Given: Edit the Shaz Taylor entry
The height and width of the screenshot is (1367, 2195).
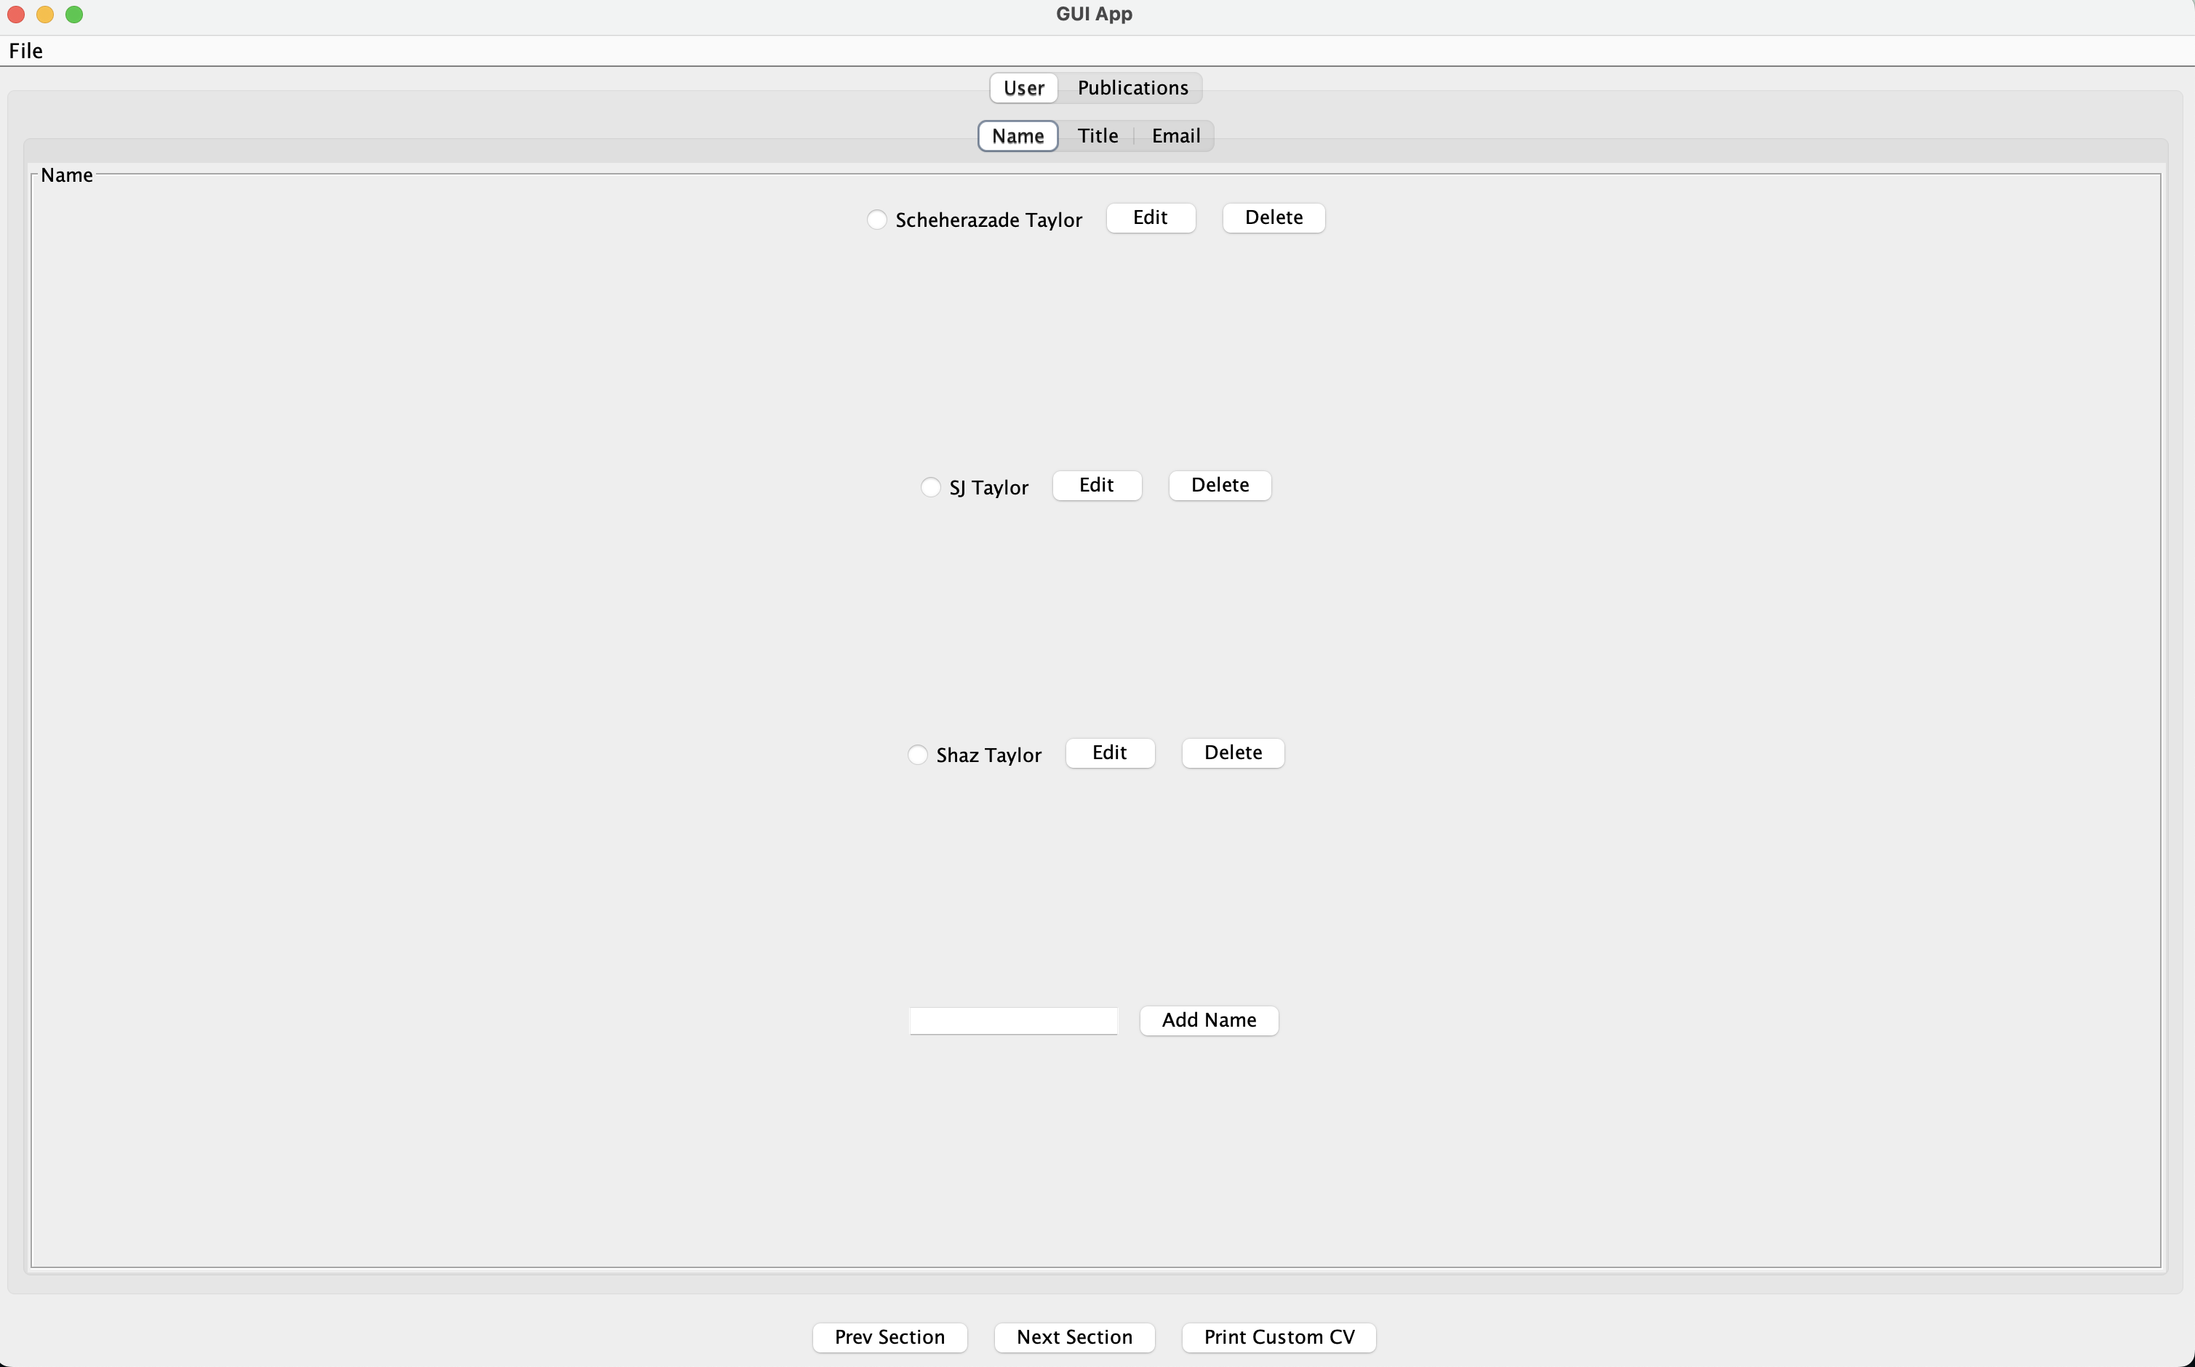Looking at the screenshot, I should pyautogui.click(x=1110, y=751).
